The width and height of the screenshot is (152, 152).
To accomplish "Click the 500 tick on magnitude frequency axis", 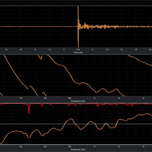I will (x=70, y=147).
